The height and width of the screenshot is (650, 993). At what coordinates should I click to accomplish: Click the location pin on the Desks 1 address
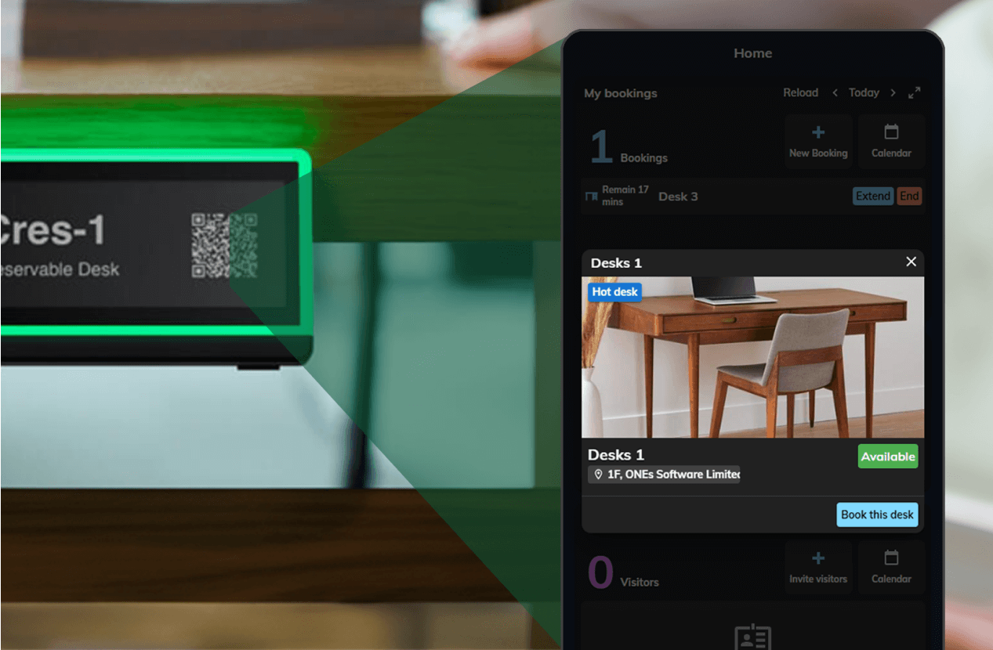[x=599, y=474]
